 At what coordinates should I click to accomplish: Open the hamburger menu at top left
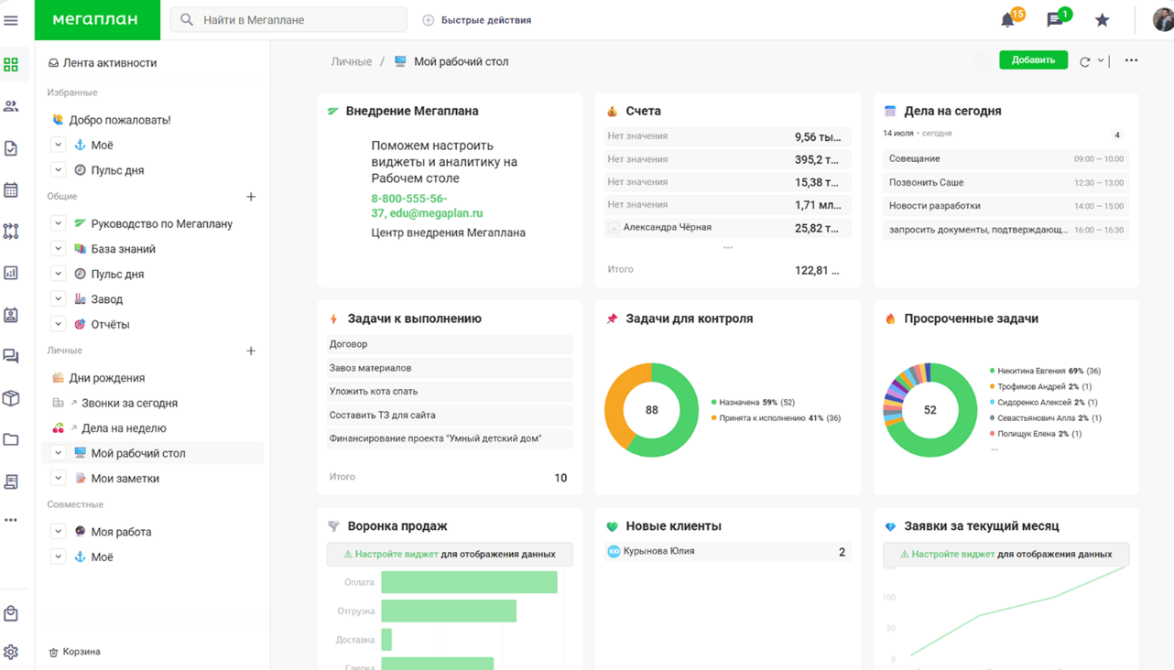tap(12, 20)
